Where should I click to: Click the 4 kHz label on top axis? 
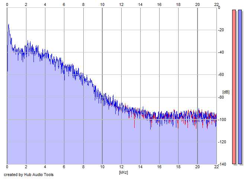[45, 4]
